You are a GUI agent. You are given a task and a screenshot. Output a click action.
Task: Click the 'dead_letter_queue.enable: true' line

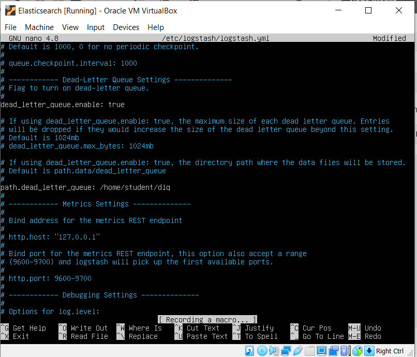click(63, 105)
